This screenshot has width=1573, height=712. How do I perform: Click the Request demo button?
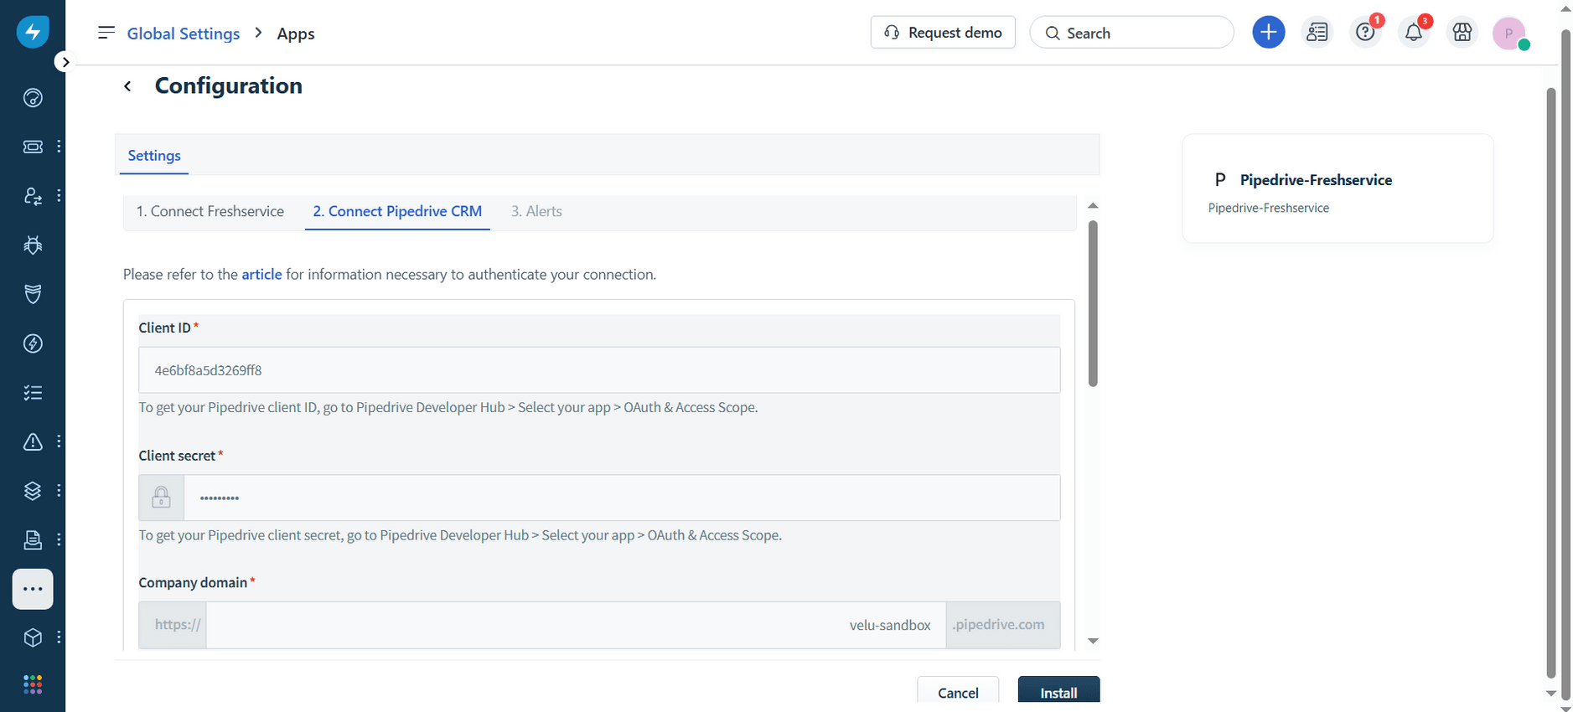(x=943, y=32)
